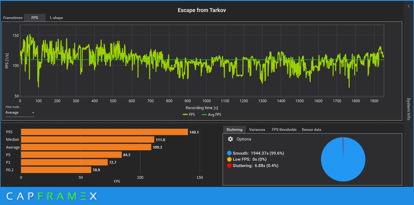This screenshot has height=205, width=414.
Task: Click the FPS [1/s] axis label
Action: [x=7, y=60]
